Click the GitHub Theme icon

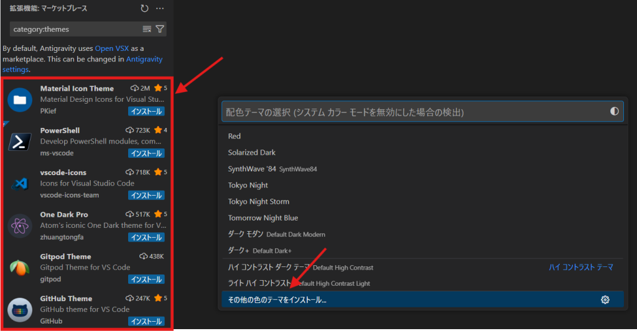[20, 309]
